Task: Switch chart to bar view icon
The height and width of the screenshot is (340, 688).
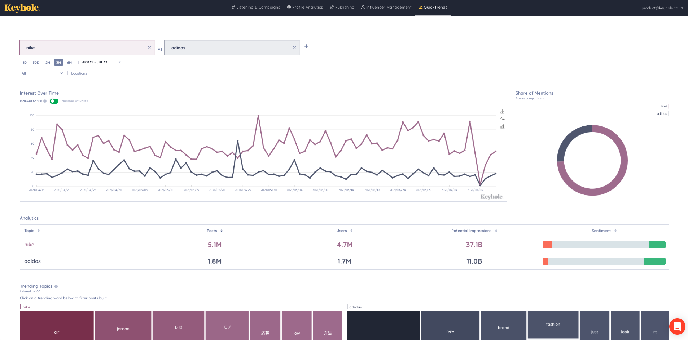Action: pos(502,126)
